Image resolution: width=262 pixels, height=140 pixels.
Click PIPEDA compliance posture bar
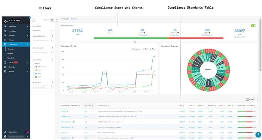245,111
